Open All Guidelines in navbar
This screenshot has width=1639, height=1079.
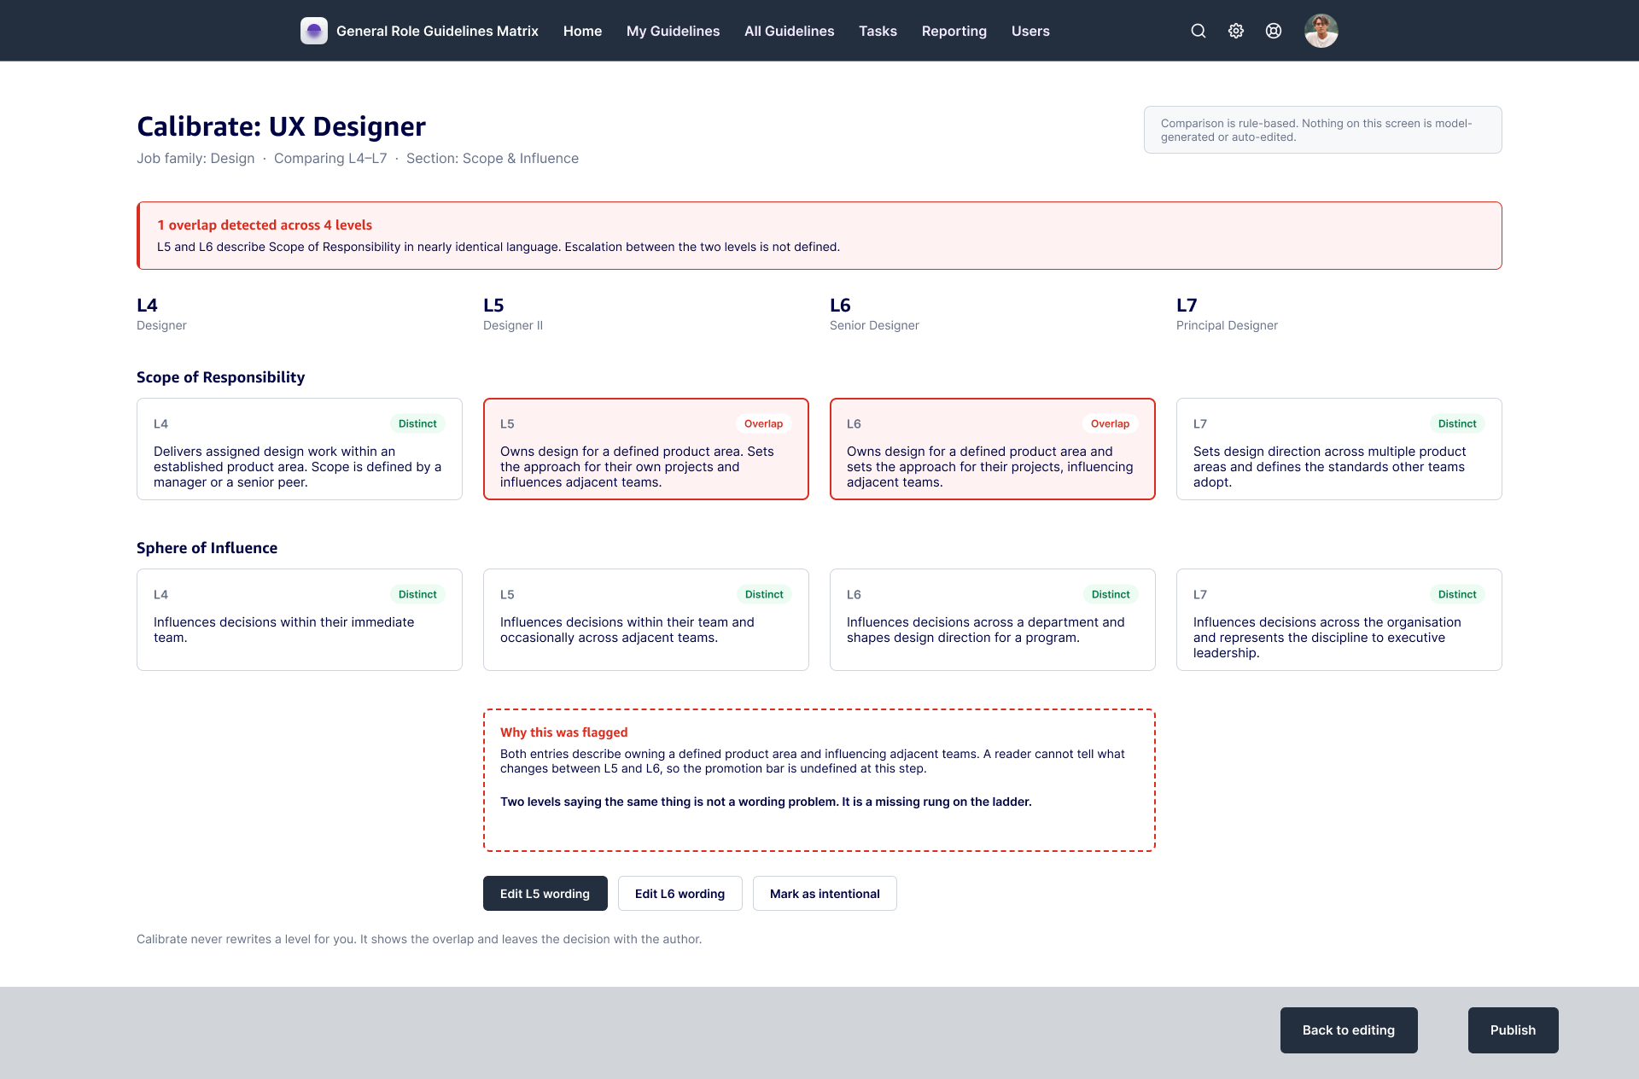point(789,31)
